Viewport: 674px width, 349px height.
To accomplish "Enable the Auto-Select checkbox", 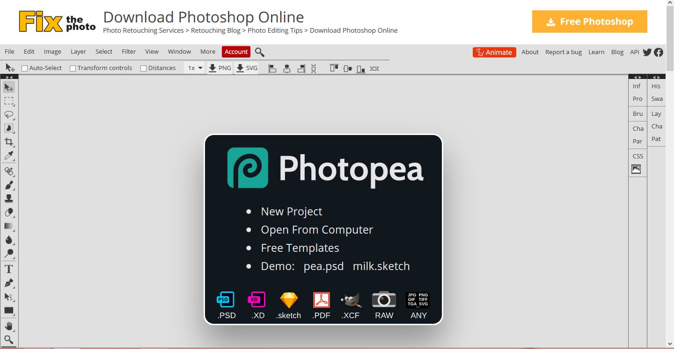I will pyautogui.click(x=25, y=68).
